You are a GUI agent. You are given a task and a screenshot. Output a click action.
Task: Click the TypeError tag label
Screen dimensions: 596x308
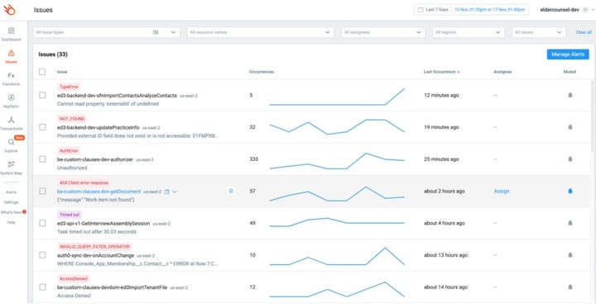point(69,87)
